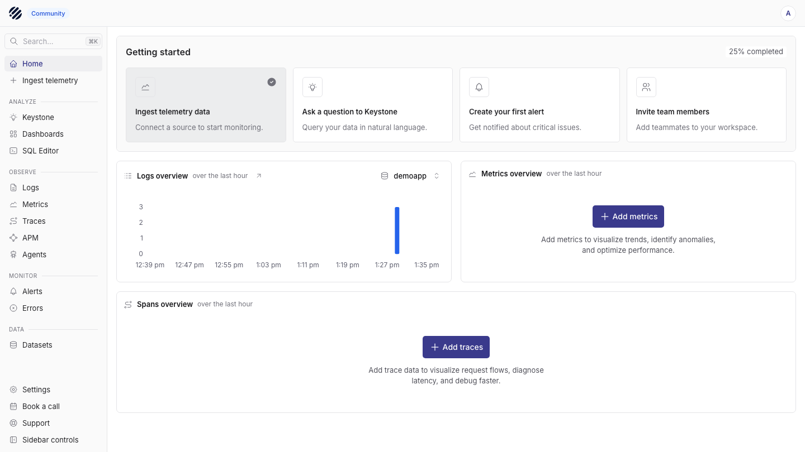The image size is (805, 452).
Task: Click the lightbulb icon on Ask Keystone card
Action: tap(312, 87)
